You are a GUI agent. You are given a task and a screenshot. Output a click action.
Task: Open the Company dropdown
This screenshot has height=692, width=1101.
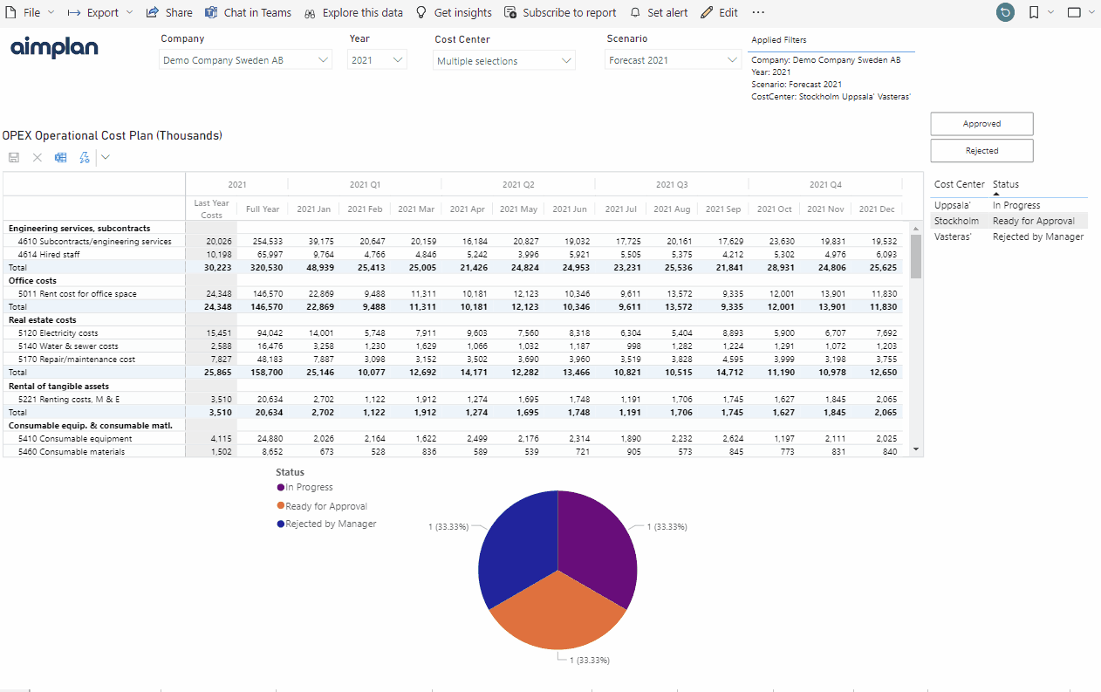246,60
